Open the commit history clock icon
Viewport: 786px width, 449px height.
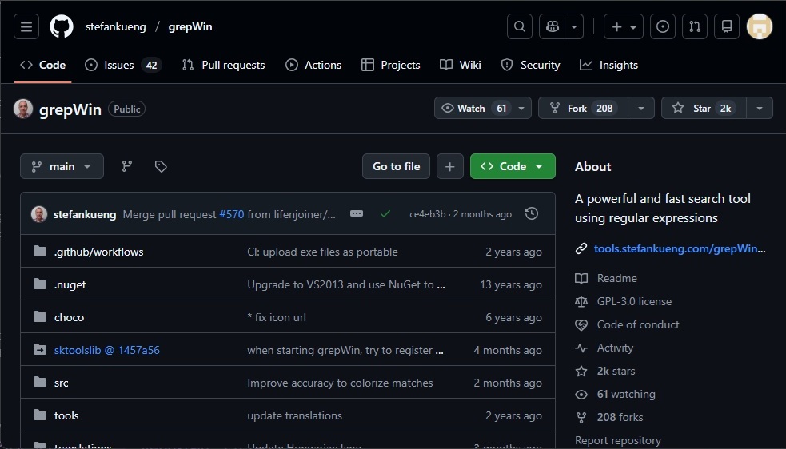[532, 214]
